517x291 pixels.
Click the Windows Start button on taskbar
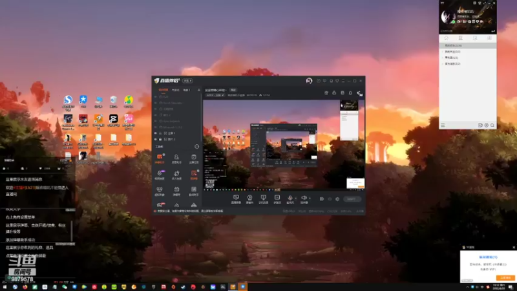point(5,287)
